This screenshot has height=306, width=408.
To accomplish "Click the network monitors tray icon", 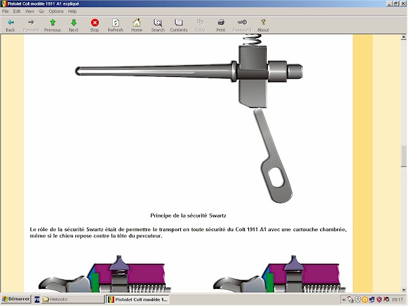I will 372,300.
